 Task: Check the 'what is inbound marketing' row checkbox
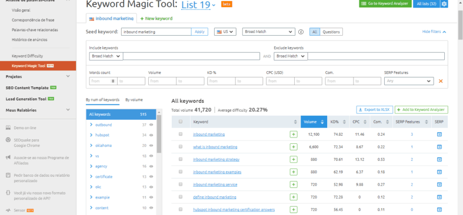coord(181,147)
